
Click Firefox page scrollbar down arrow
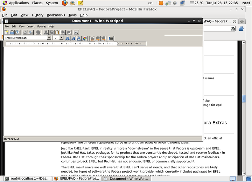tap(244, 174)
